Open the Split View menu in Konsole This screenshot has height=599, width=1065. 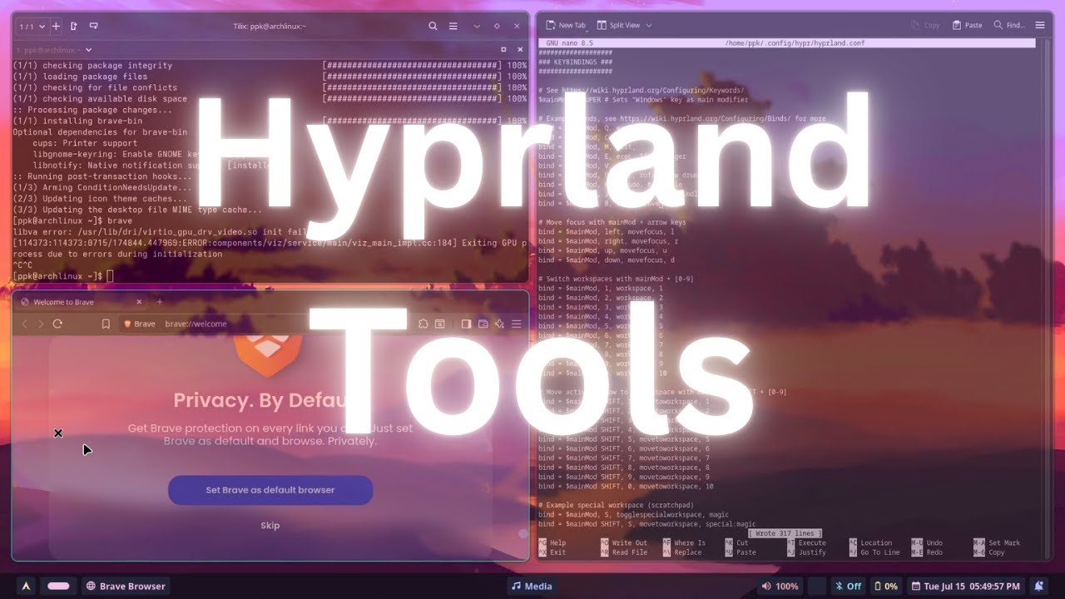point(625,25)
